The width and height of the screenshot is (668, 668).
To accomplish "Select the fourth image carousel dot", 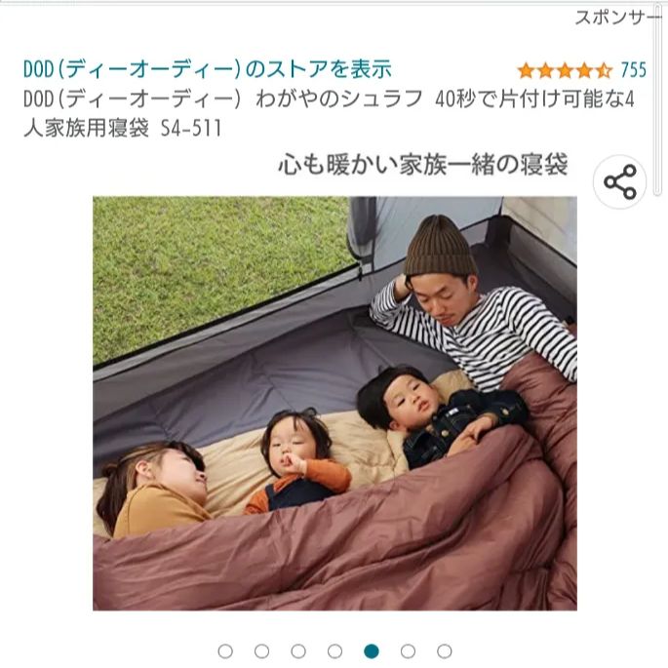I will 334,651.
